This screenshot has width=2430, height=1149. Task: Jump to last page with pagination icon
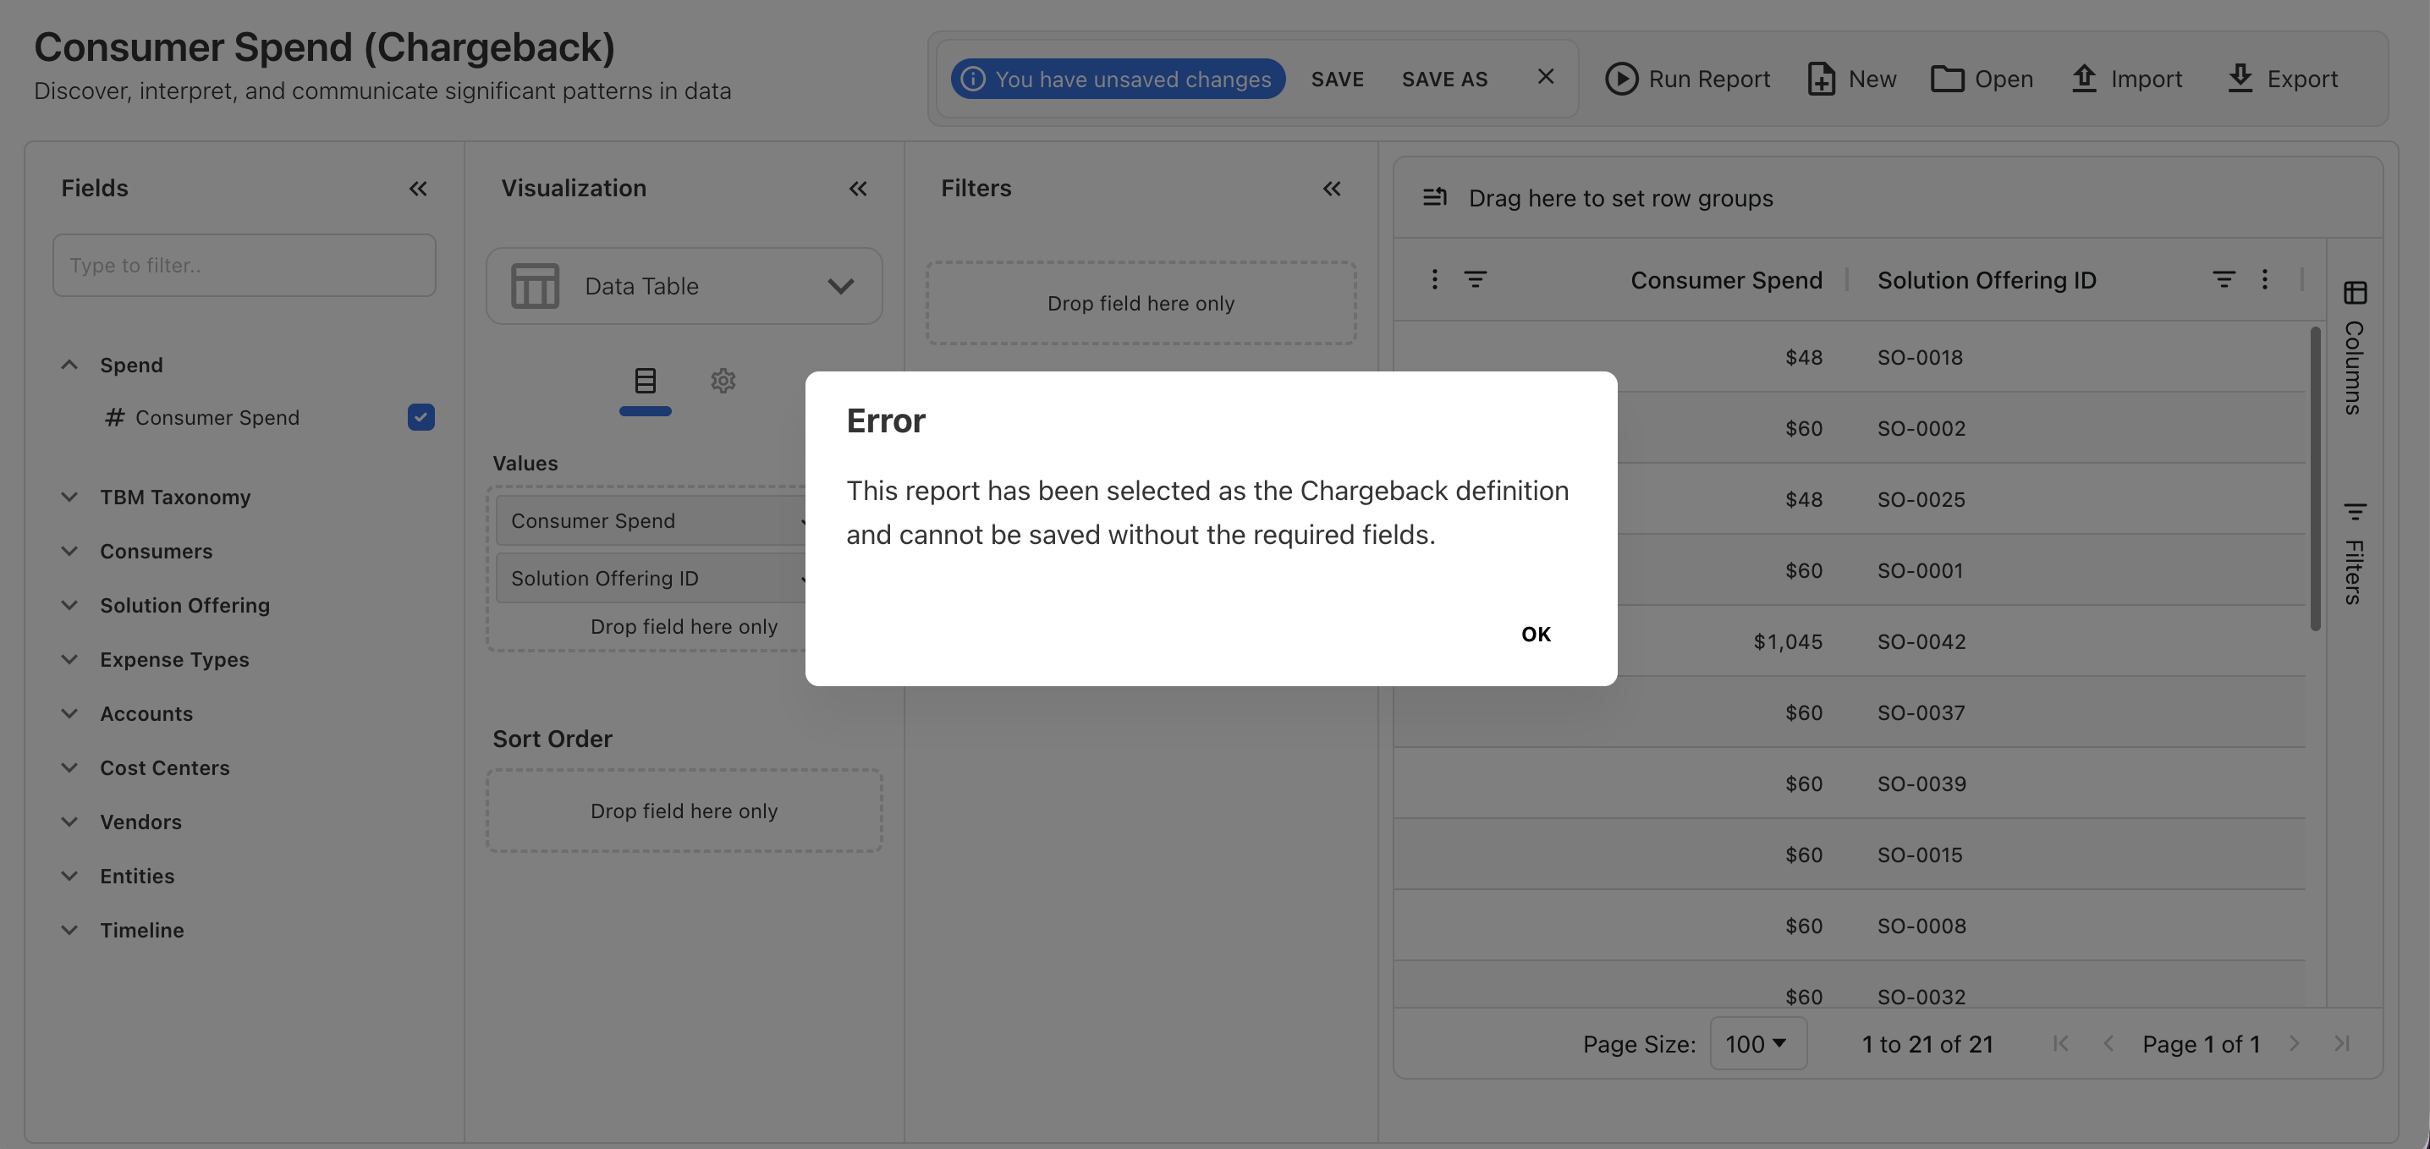click(x=2343, y=1043)
